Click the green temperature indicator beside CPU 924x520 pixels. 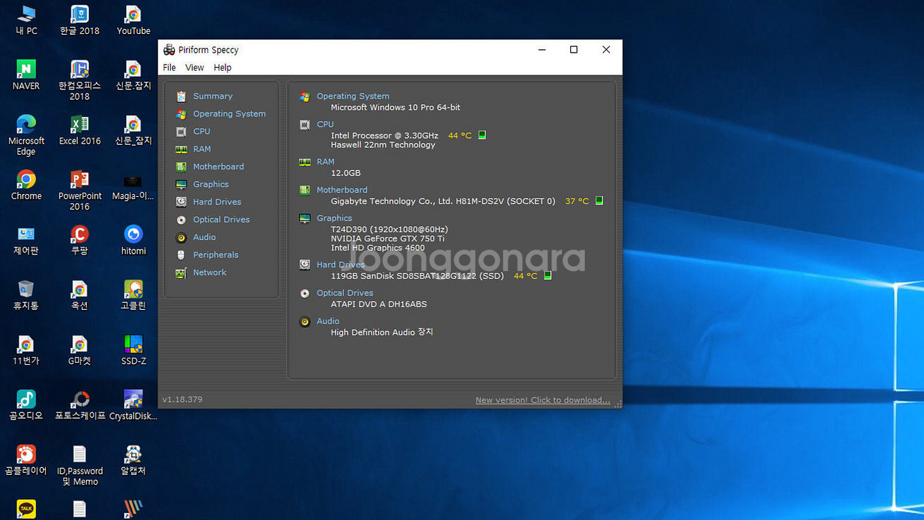pos(482,135)
